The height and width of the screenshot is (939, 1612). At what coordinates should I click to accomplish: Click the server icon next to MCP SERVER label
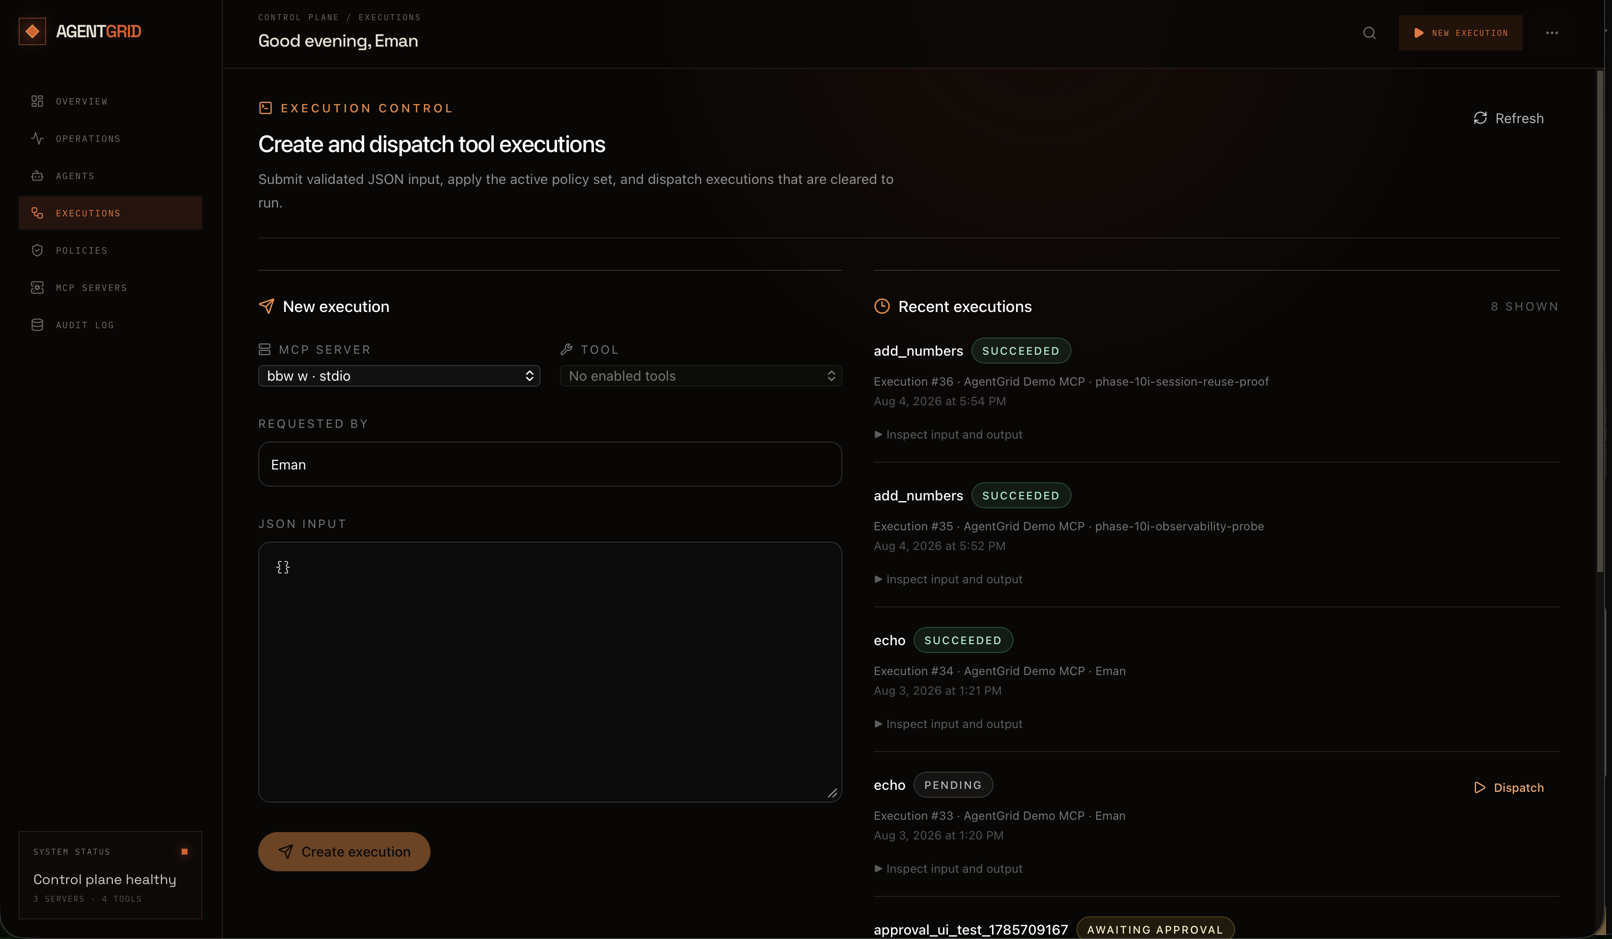coord(264,349)
